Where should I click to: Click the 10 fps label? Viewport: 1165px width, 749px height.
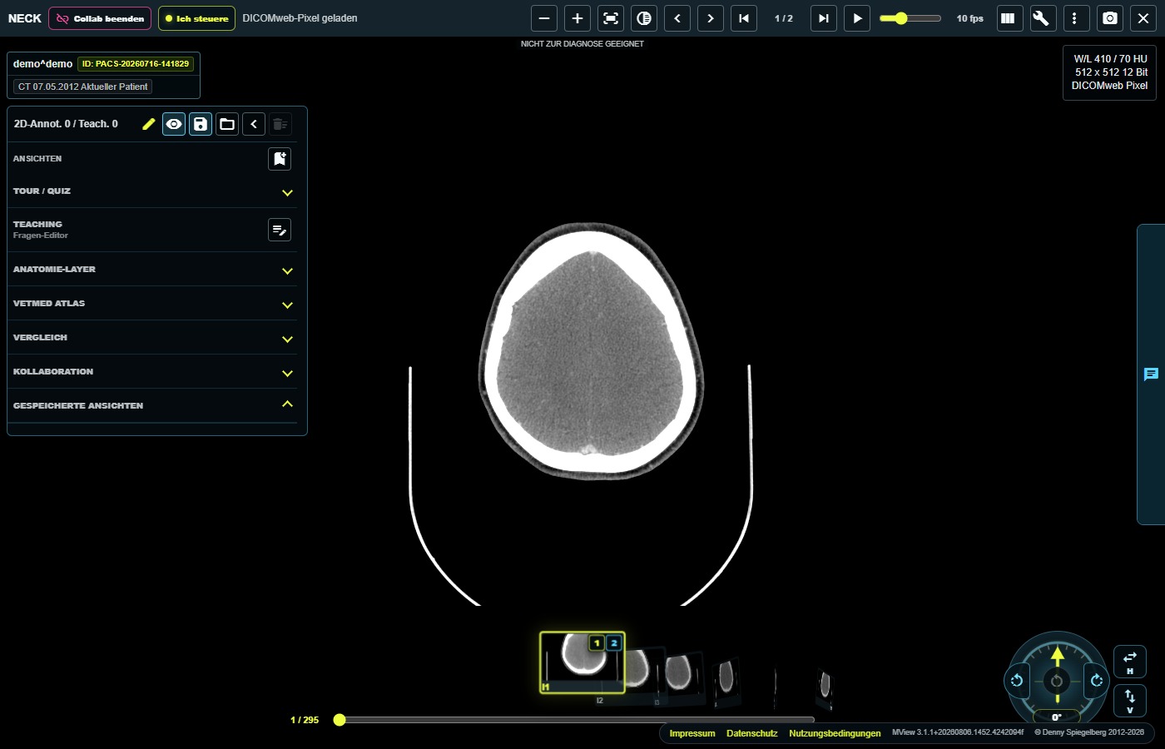pyautogui.click(x=969, y=18)
